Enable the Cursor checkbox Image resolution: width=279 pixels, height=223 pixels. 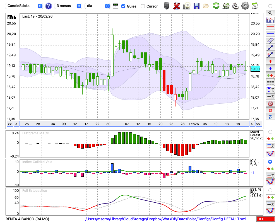point(143,6)
